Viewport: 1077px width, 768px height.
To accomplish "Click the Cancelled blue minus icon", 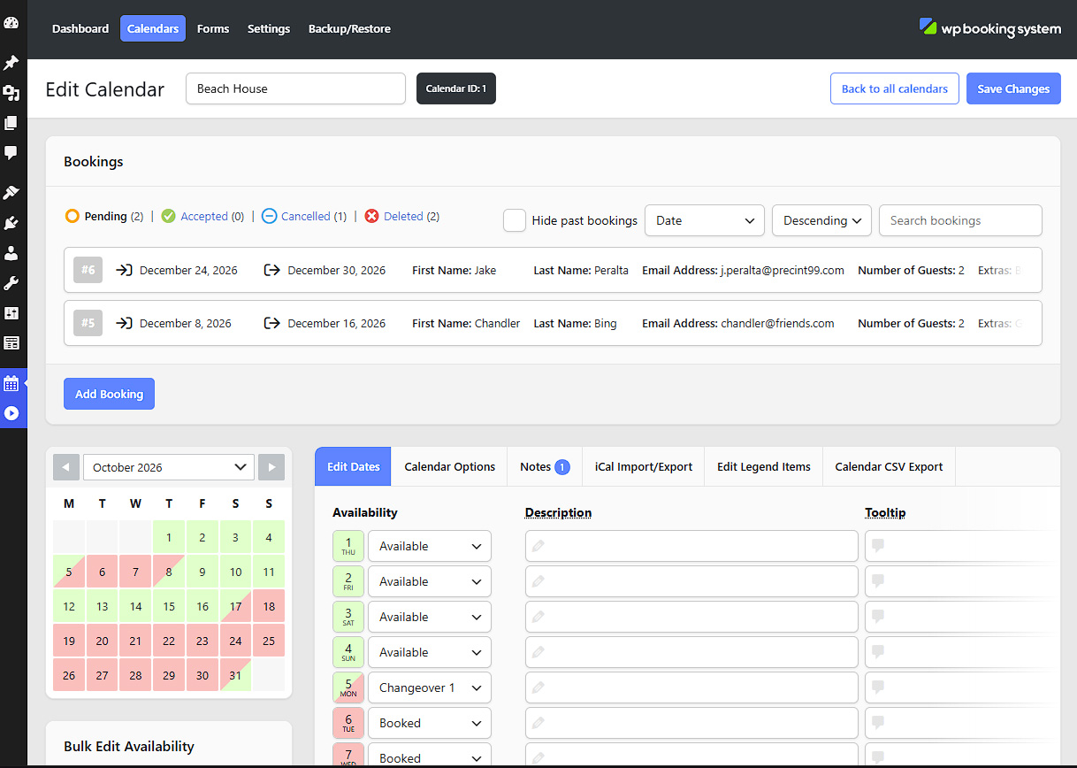I will click(269, 216).
